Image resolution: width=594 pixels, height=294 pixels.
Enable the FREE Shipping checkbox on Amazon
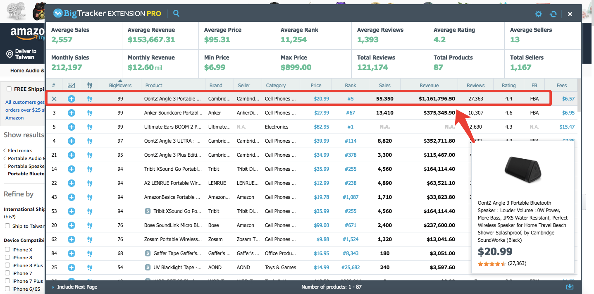(9, 89)
